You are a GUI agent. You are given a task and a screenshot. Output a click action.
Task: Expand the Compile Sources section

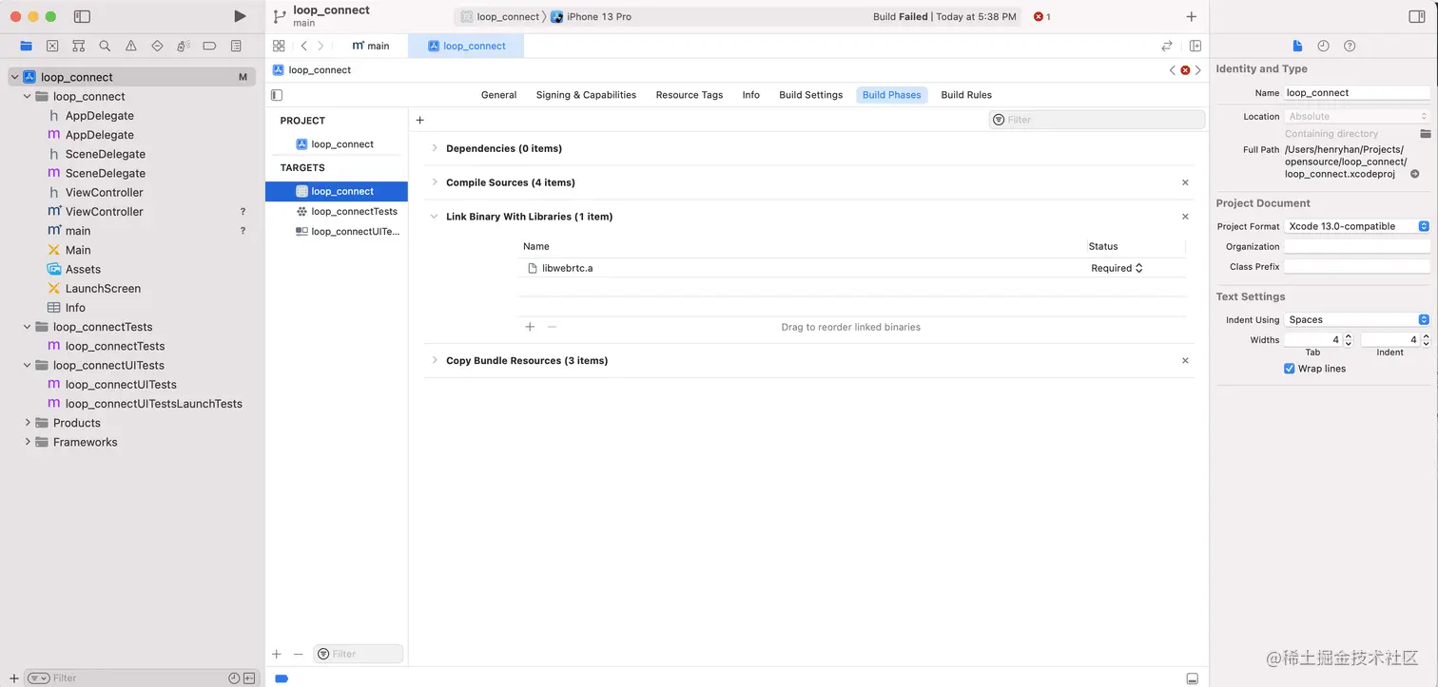(x=435, y=181)
